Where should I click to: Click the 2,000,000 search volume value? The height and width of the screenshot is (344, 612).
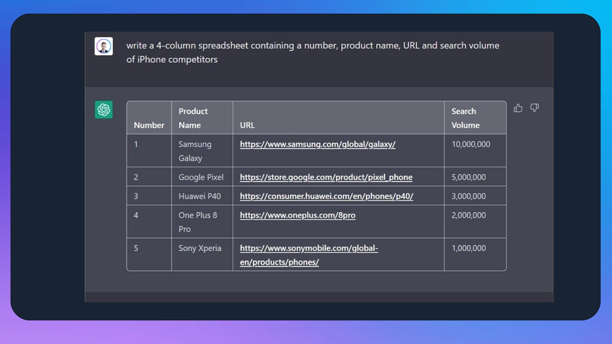pos(469,216)
